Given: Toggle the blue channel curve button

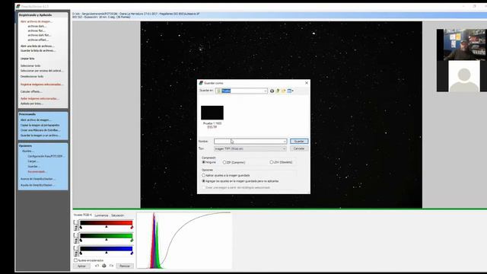Looking at the screenshot, I should 76,251.
